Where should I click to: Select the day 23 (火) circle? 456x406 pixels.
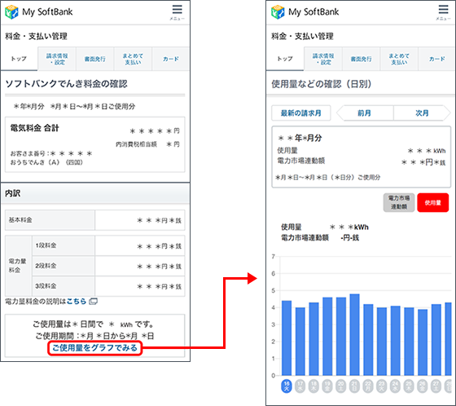tap(382, 386)
